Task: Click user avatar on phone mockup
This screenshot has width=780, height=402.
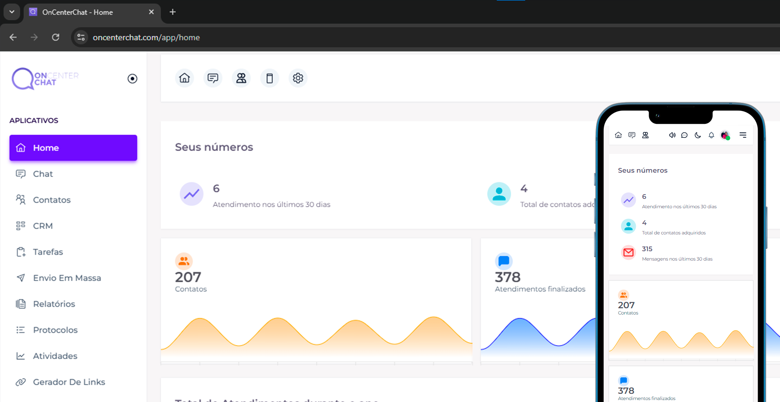Action: (725, 135)
